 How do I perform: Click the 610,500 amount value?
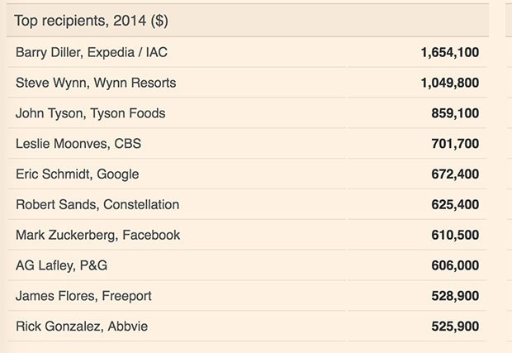pyautogui.click(x=455, y=235)
